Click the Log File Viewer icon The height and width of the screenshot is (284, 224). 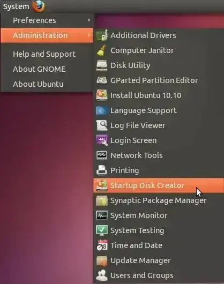[102, 125]
